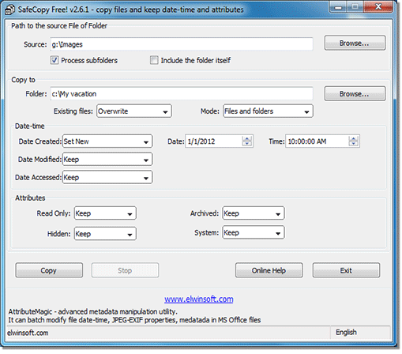Browse for the Copy to folder
Viewport: 402px width, 354px height.
click(355, 94)
